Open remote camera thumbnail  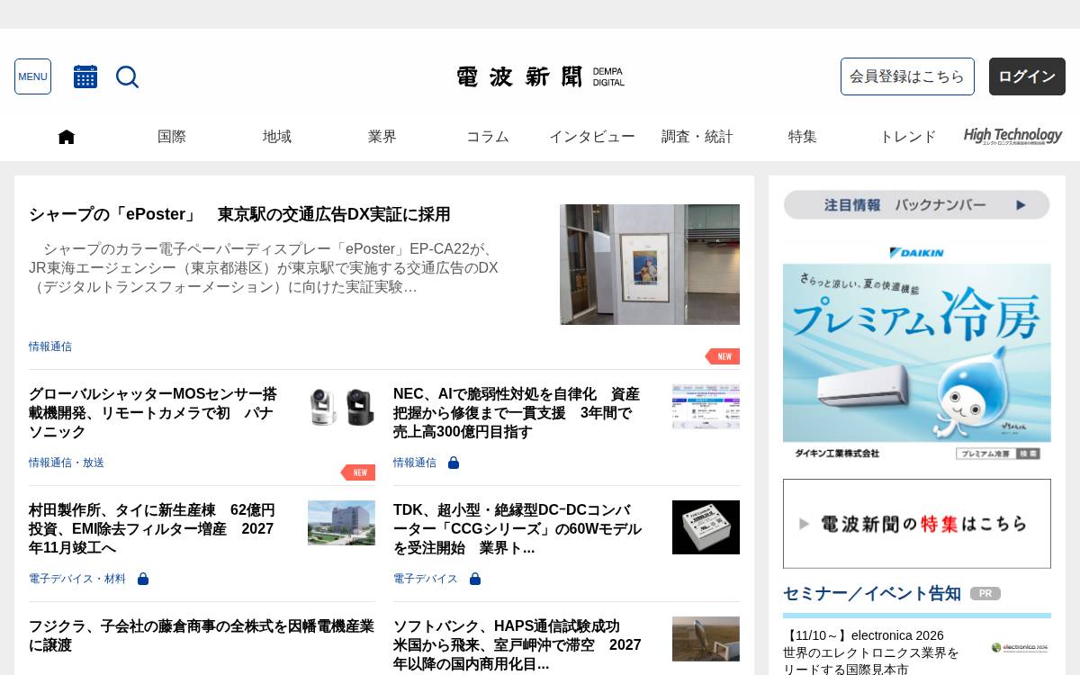point(341,407)
